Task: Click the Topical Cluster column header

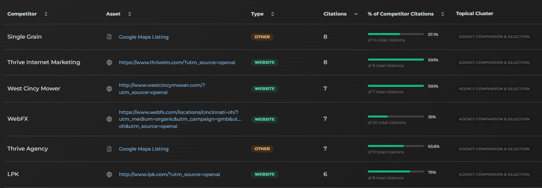Action: point(474,14)
